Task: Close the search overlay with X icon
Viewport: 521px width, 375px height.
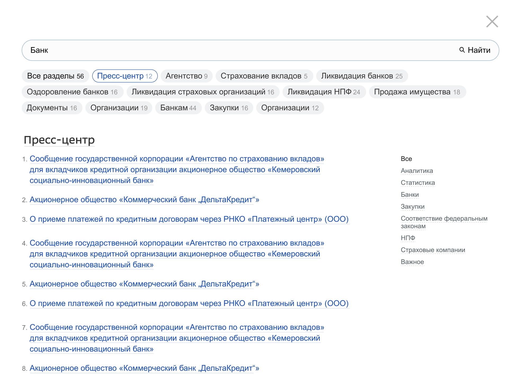Action: 492,21
